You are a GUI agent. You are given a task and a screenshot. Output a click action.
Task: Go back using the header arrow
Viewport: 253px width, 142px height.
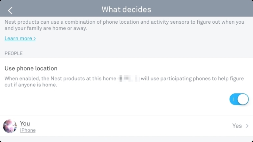click(10, 11)
